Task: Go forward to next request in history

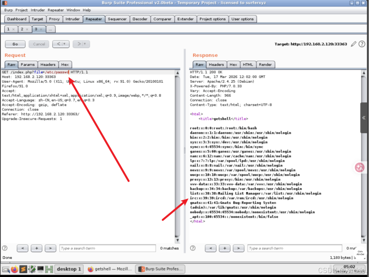Action: (x=79, y=44)
